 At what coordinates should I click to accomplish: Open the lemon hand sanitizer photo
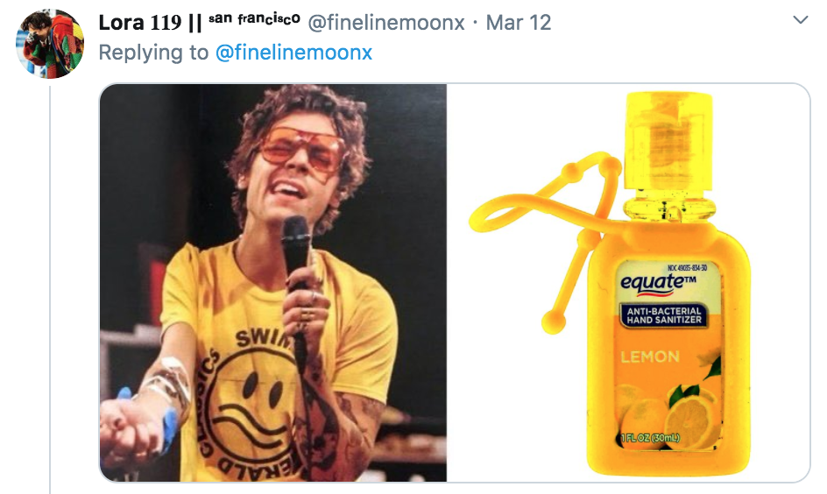click(629, 283)
